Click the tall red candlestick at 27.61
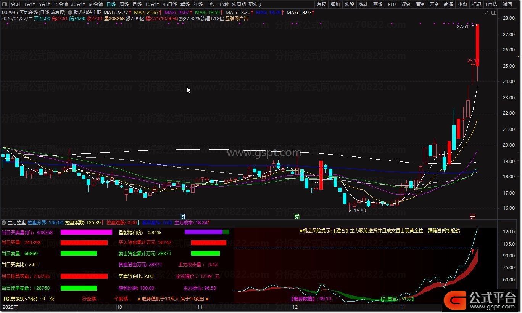Screen dimensions: 522x313 (477, 46)
